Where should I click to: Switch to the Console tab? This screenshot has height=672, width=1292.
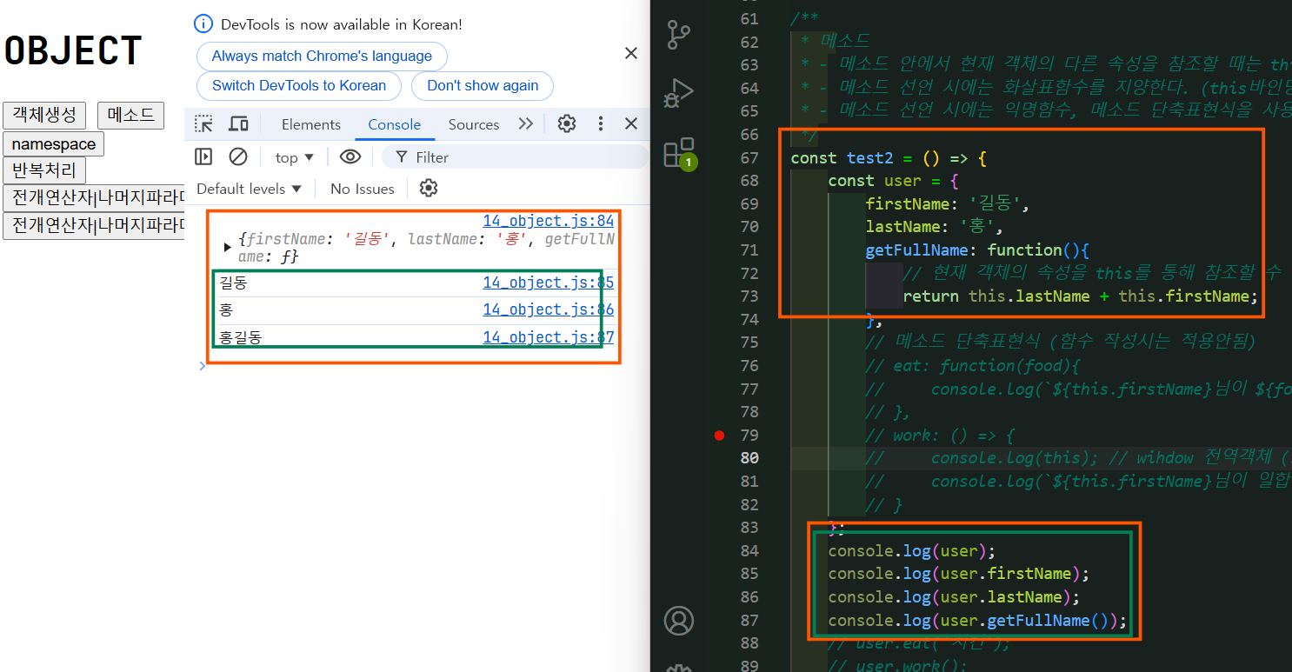point(394,124)
